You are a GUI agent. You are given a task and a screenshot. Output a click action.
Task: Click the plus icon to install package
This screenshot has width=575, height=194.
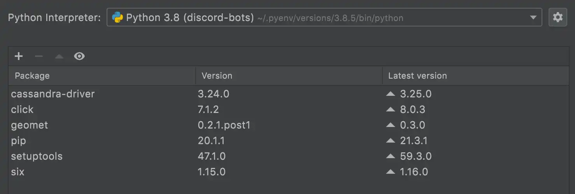pos(19,56)
